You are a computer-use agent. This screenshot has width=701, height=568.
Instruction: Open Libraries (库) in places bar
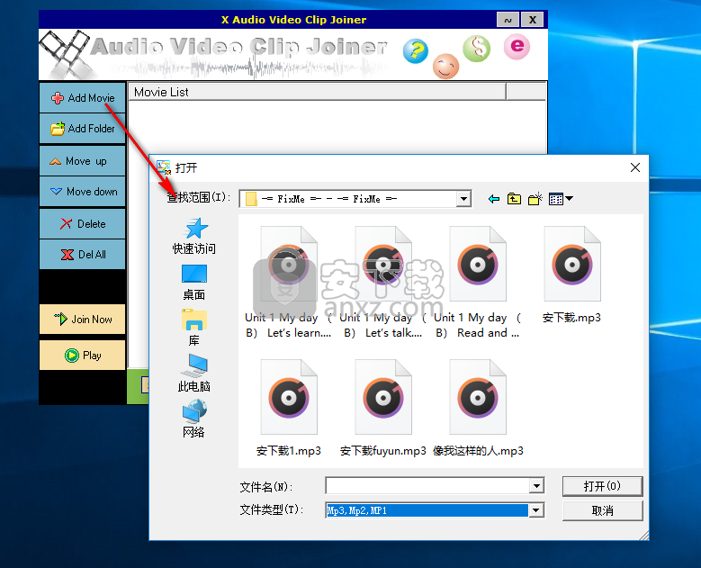194,328
